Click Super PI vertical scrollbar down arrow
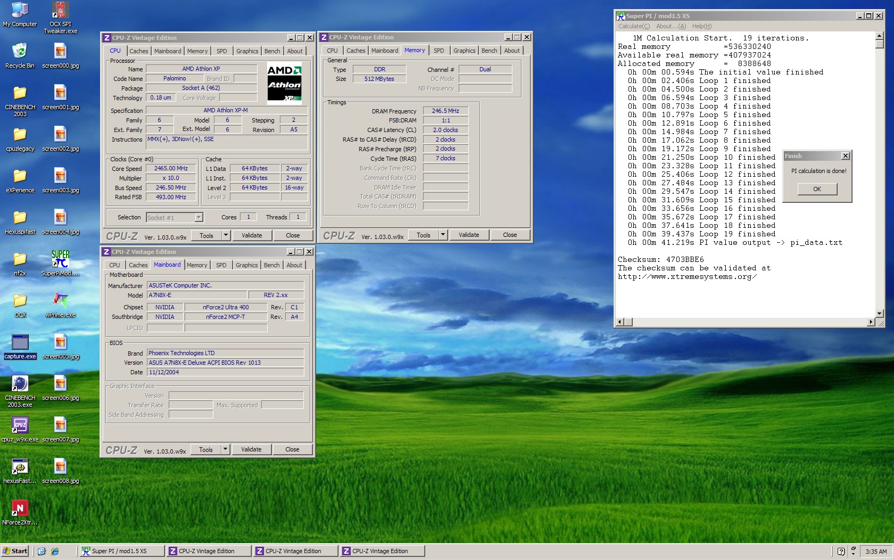This screenshot has width=894, height=559. 880,313
